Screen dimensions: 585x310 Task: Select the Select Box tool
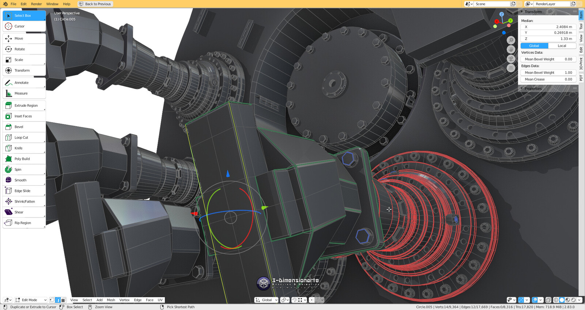24,16
